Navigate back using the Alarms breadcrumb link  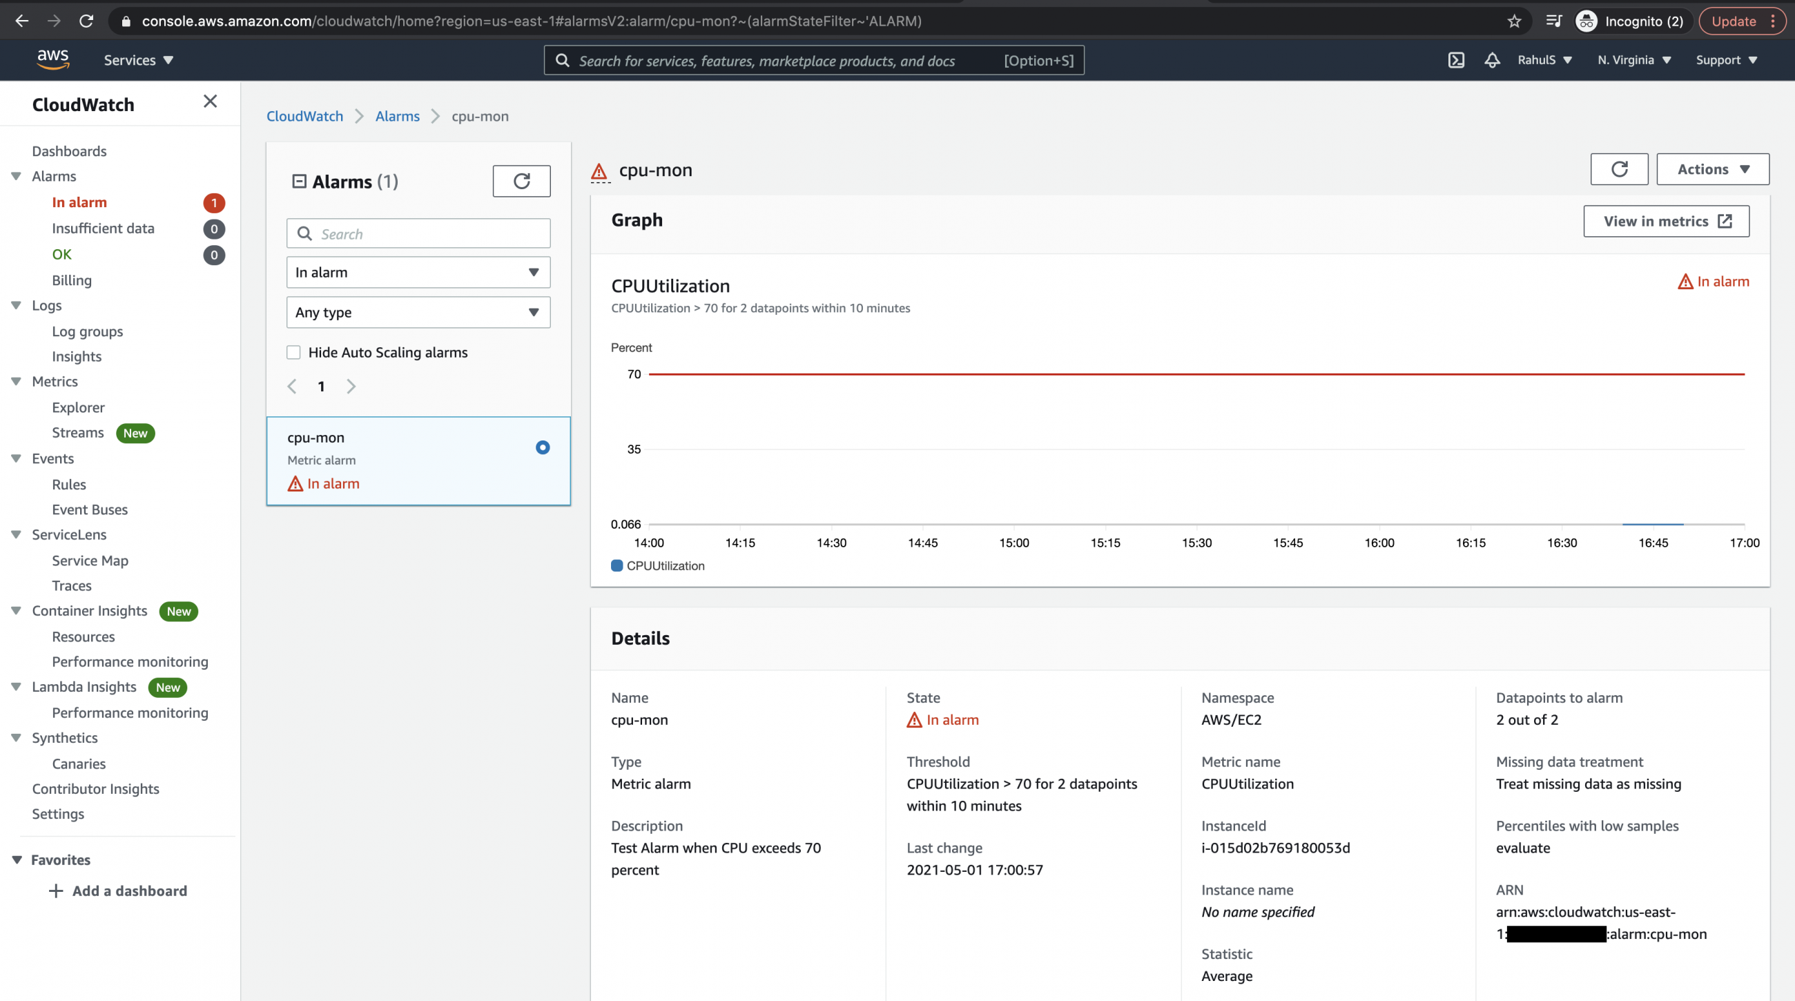tap(397, 116)
